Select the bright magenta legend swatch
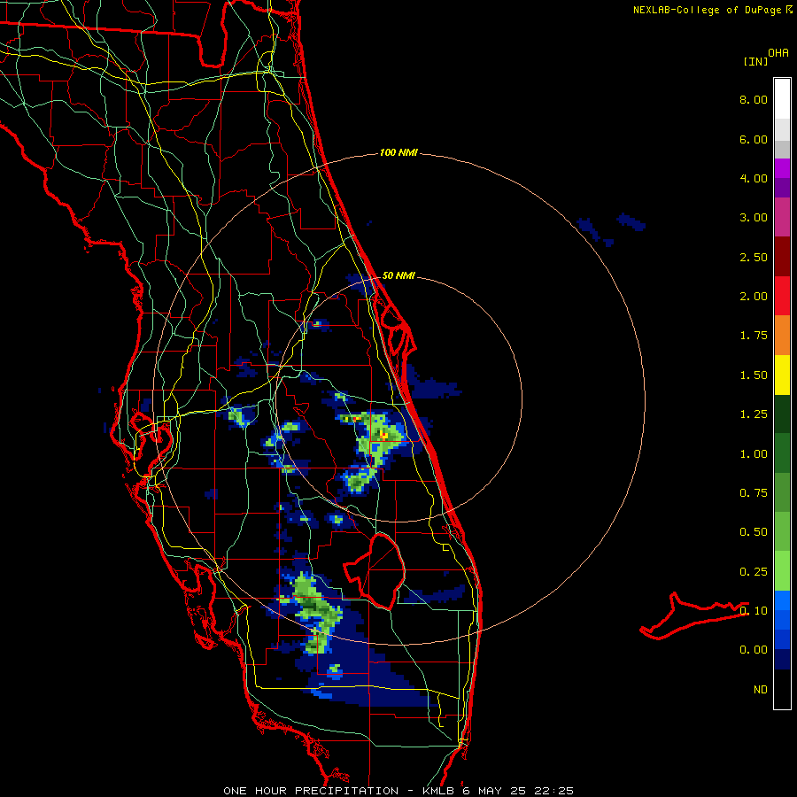797x797 pixels. tap(782, 168)
